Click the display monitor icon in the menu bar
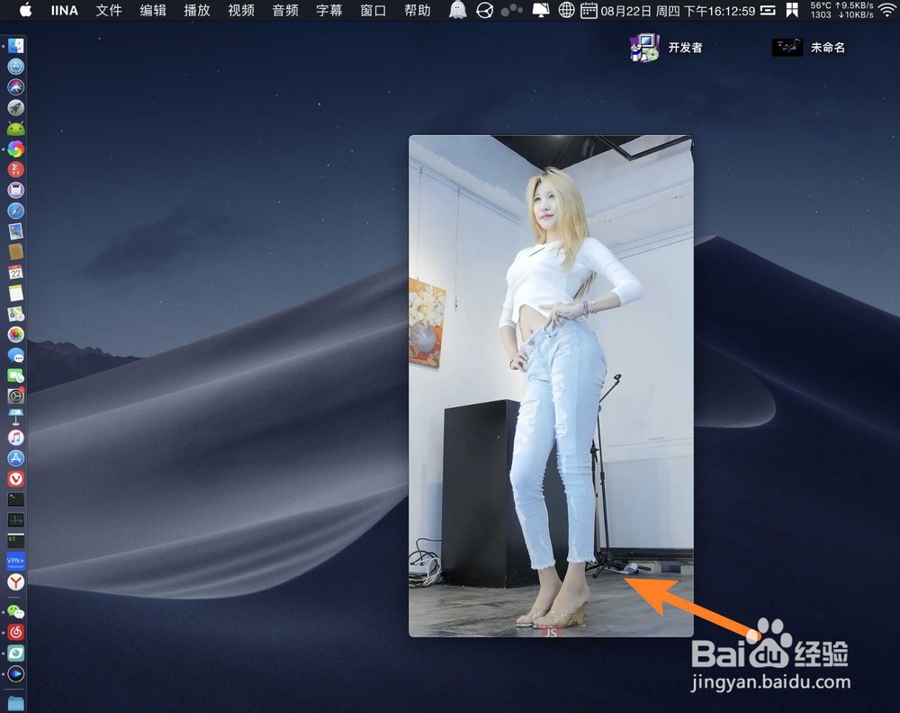This screenshot has height=713, width=900. coord(541,10)
